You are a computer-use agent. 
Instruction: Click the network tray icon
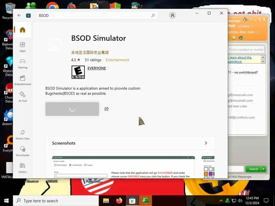(x=234, y=201)
